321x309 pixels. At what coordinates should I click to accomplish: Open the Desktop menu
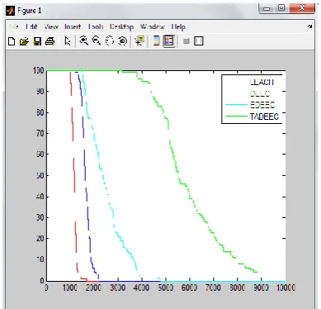tap(121, 26)
